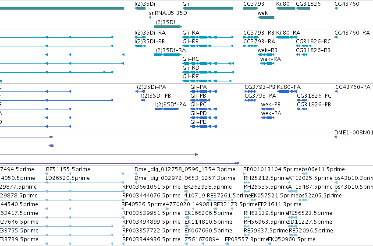
Task: Select the wek gene label
Action: (x=263, y=13)
